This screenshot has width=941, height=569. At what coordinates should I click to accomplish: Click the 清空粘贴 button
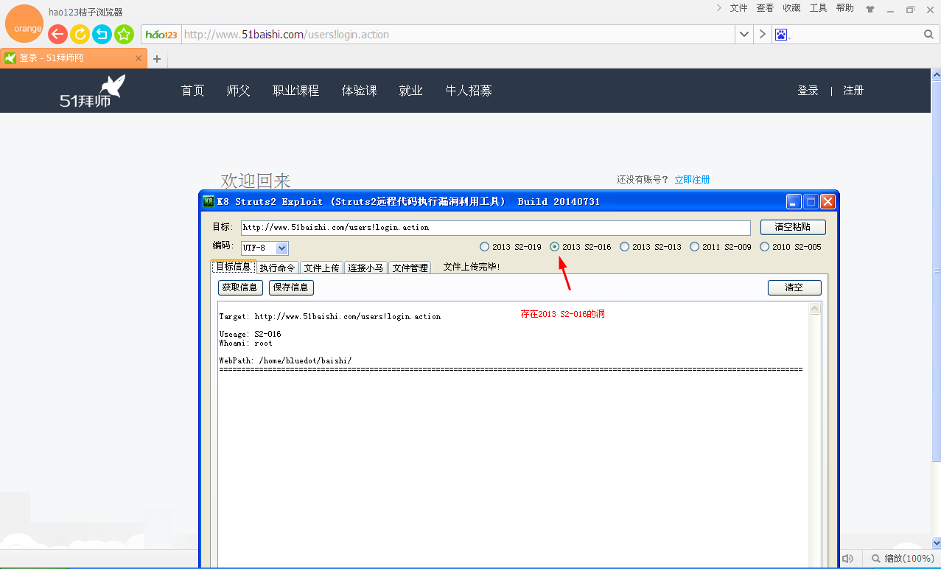click(x=793, y=228)
